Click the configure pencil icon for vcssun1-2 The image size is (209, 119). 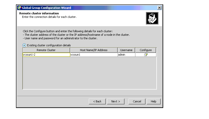pyautogui.click(x=146, y=55)
